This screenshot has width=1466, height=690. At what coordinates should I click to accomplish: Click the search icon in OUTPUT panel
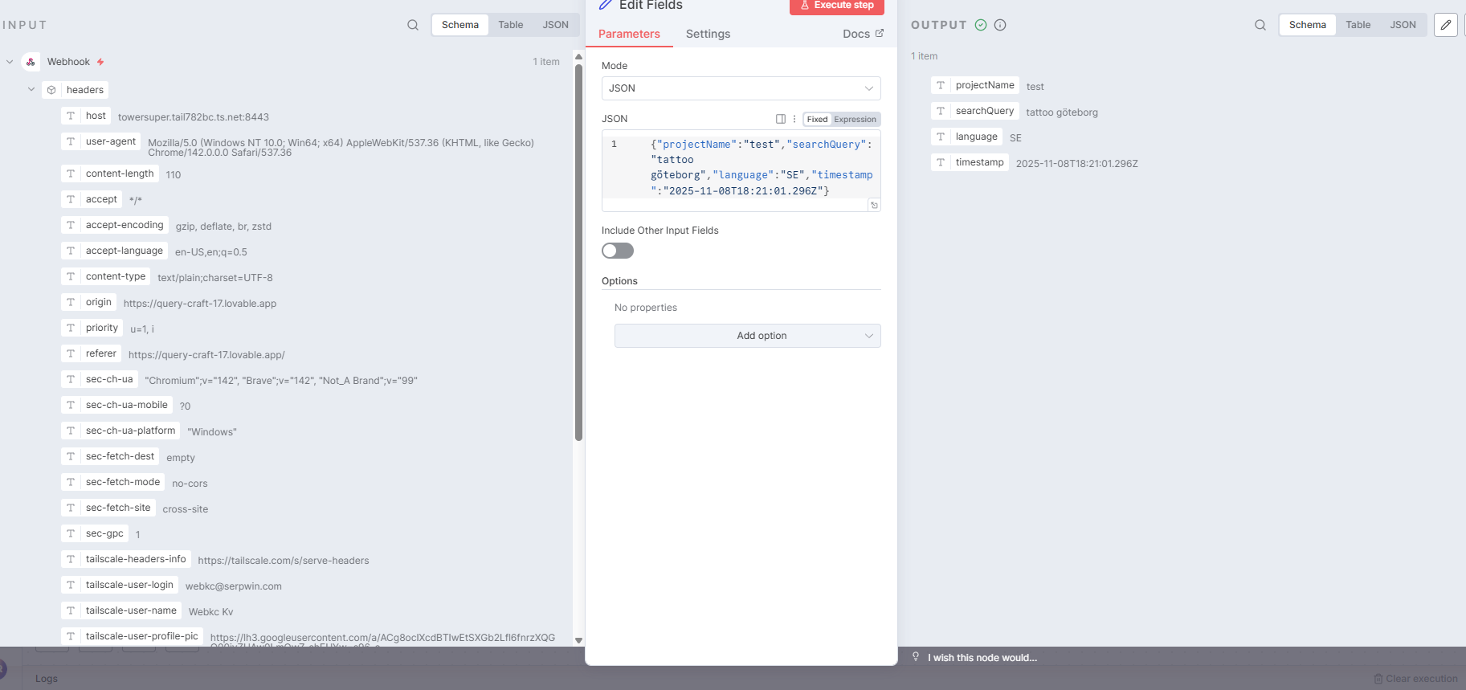click(1260, 25)
